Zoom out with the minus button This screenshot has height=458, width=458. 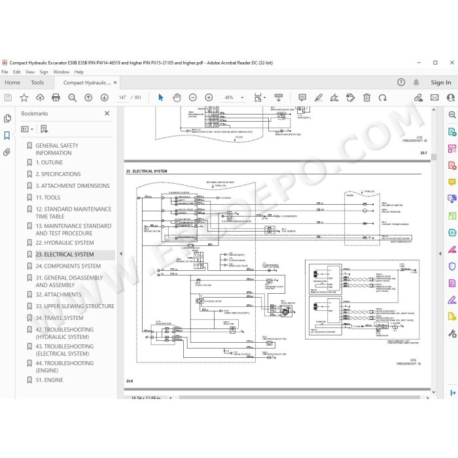(193, 97)
